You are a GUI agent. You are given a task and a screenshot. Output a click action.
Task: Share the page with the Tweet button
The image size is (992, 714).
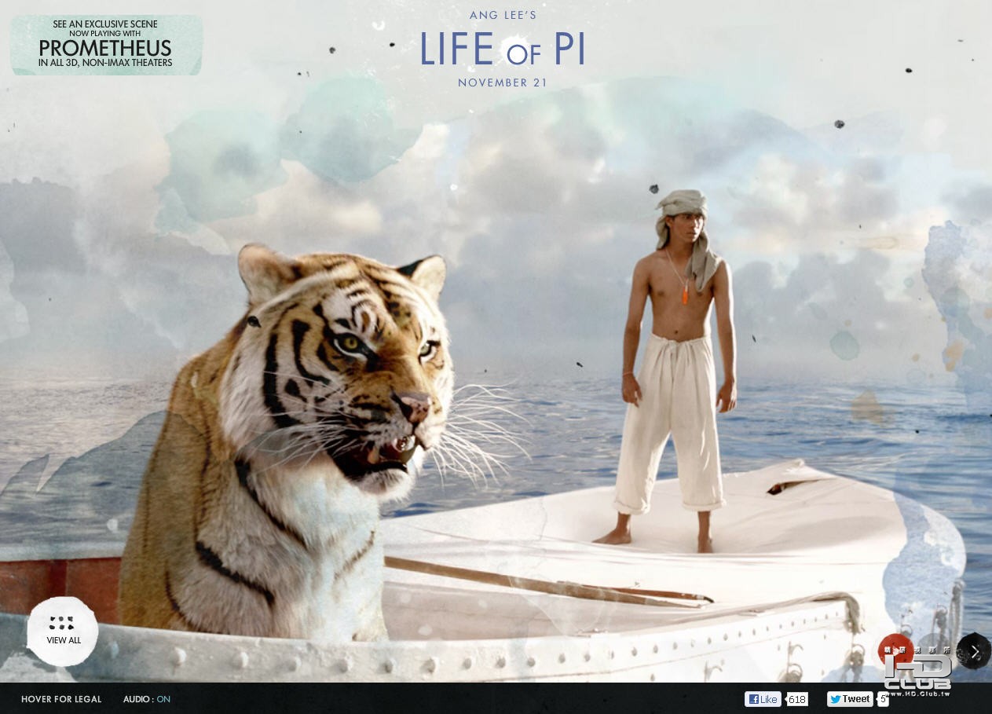[x=850, y=699]
